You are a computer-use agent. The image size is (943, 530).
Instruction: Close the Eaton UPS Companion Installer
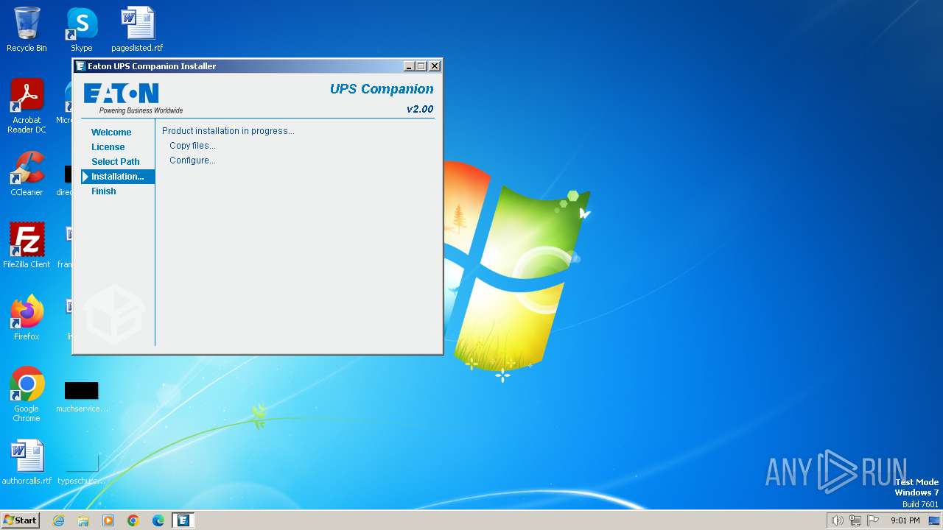[435, 66]
